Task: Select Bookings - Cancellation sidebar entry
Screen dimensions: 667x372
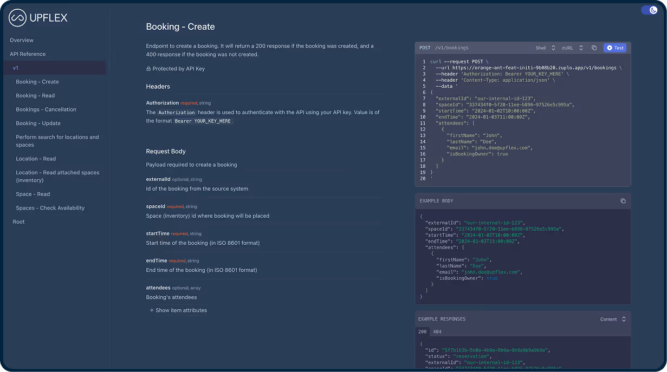Action: click(45, 109)
